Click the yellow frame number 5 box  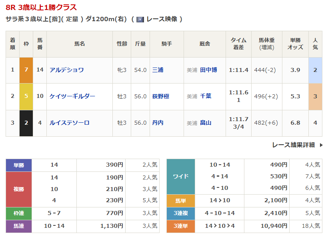(x=26, y=96)
